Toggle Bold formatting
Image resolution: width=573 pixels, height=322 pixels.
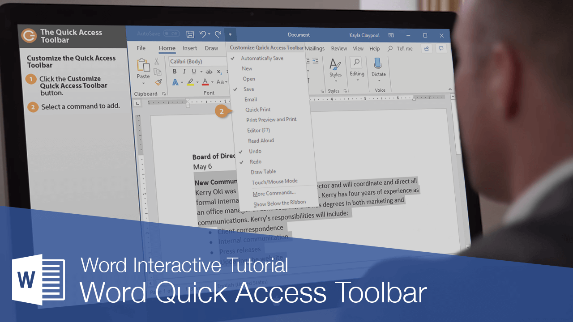pyautogui.click(x=175, y=71)
